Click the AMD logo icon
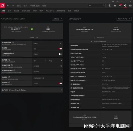Screen dimensions: 133x131 pos(3,5)
